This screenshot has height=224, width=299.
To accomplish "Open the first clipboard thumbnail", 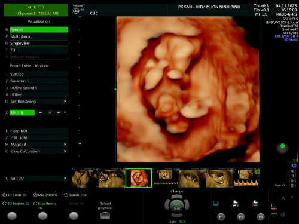I will [x=85, y=178].
